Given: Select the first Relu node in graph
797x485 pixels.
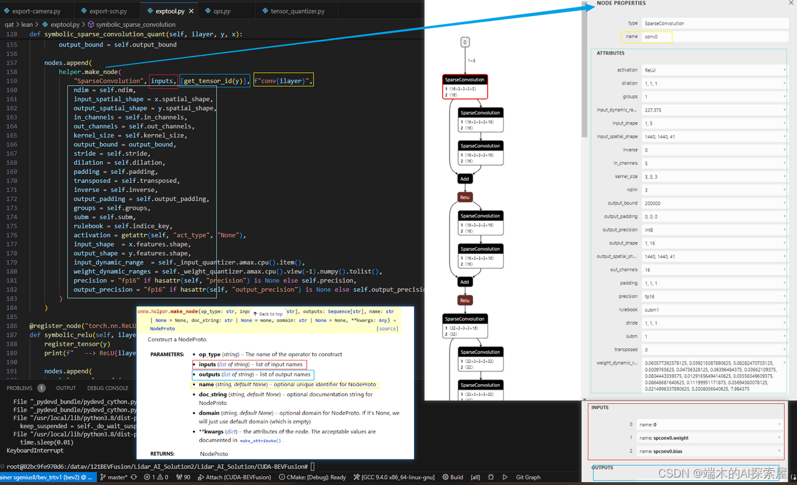Looking at the screenshot, I should point(465,197).
